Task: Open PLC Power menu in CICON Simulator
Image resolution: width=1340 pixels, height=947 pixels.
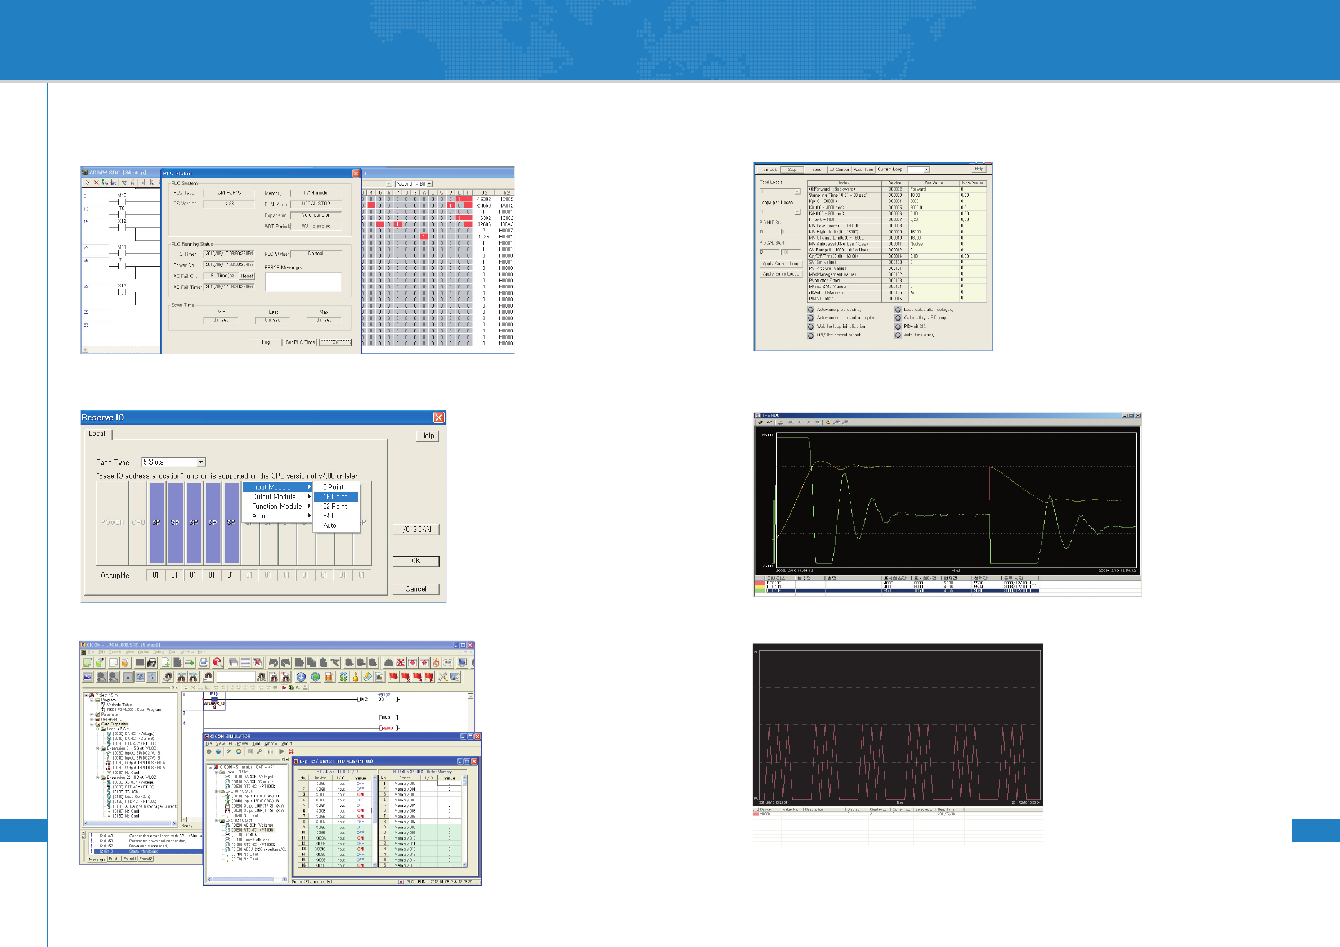Action: pos(238,743)
